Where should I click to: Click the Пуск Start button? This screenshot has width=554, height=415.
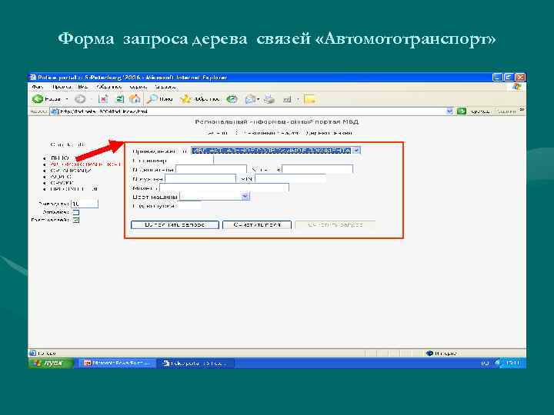point(51,363)
